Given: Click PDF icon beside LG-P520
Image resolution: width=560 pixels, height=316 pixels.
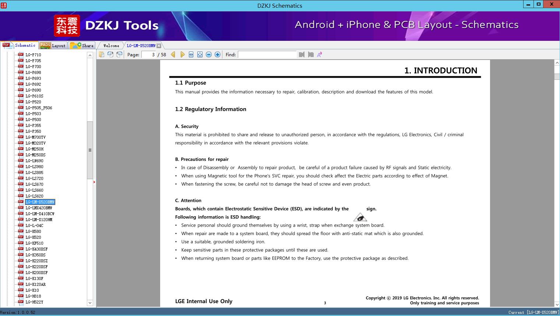Looking at the screenshot, I should tap(21, 102).
